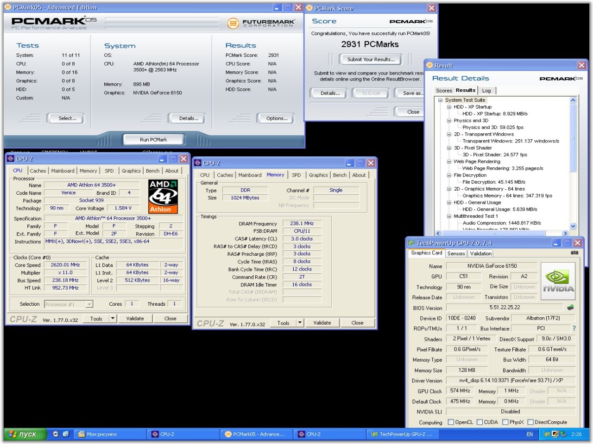Screen dimensions: 593x444
Task: Click the Run PCMark button
Action: pos(153,140)
